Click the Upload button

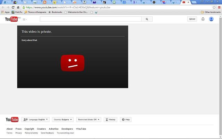[192, 19]
